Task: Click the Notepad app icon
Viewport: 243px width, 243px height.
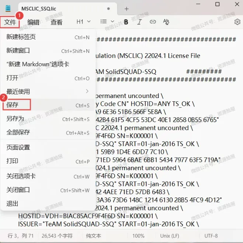Action: [x=8, y=9]
